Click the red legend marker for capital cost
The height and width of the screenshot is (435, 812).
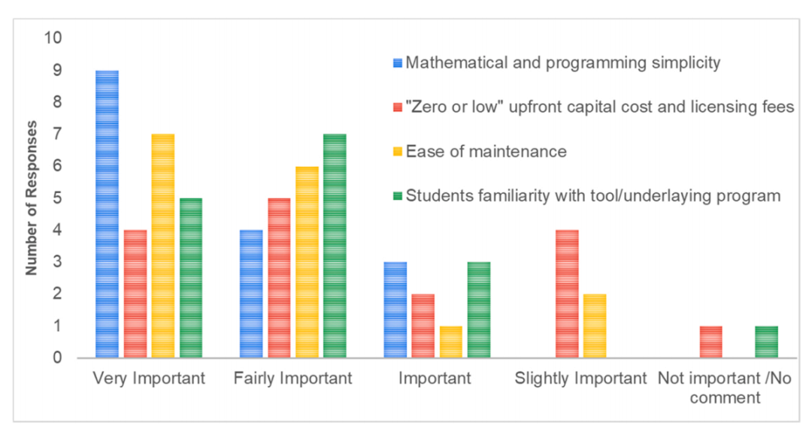(398, 107)
